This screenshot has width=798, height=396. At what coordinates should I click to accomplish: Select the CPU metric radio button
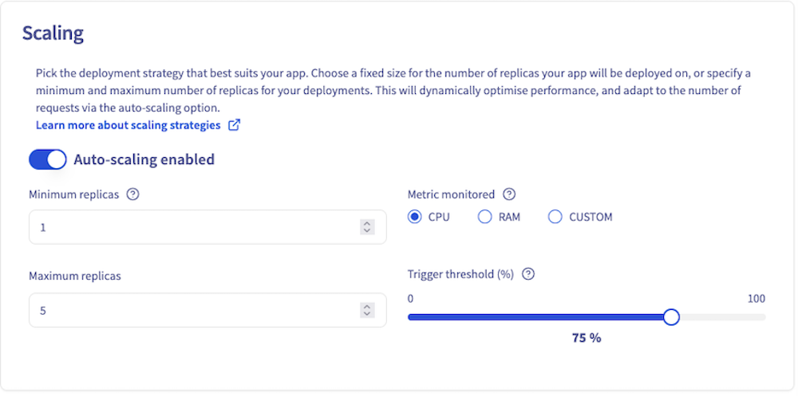(x=414, y=217)
